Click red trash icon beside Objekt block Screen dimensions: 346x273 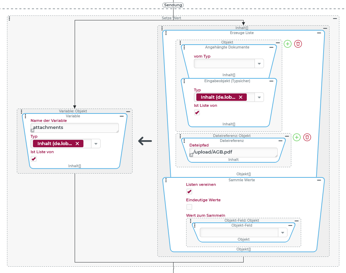tap(298, 44)
